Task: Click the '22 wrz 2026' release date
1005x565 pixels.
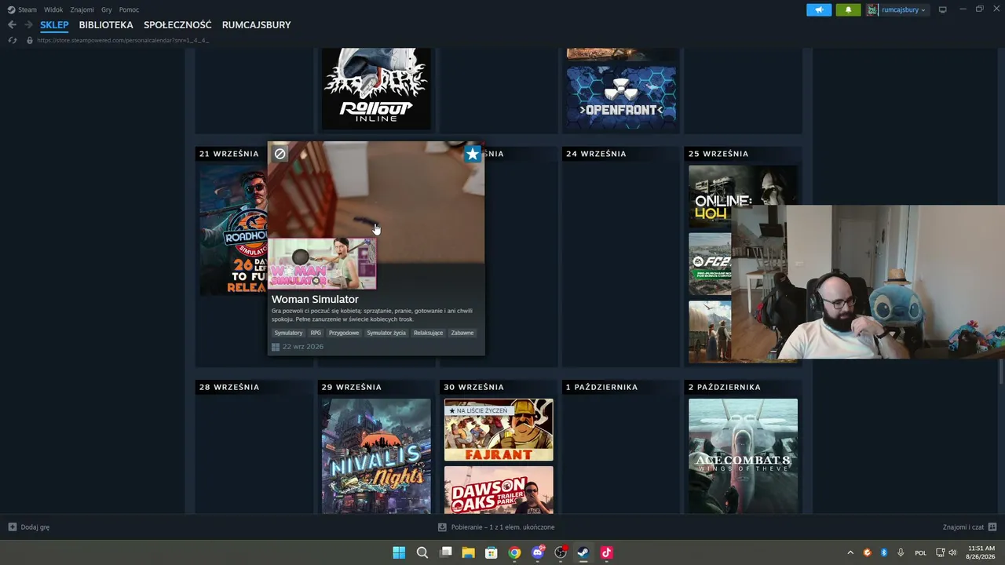Action: [x=303, y=347]
